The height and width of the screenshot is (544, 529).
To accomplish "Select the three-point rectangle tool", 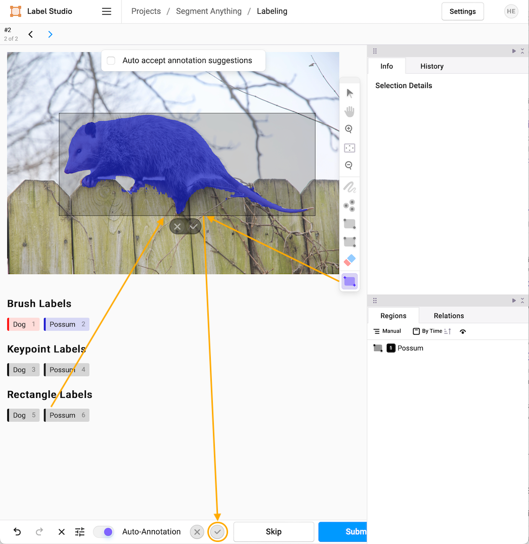I will pos(349,242).
